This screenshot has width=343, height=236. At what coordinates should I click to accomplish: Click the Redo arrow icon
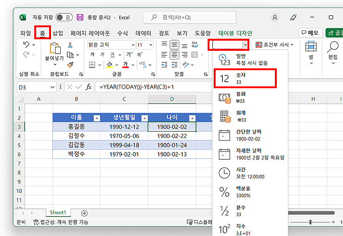click(x=26, y=54)
